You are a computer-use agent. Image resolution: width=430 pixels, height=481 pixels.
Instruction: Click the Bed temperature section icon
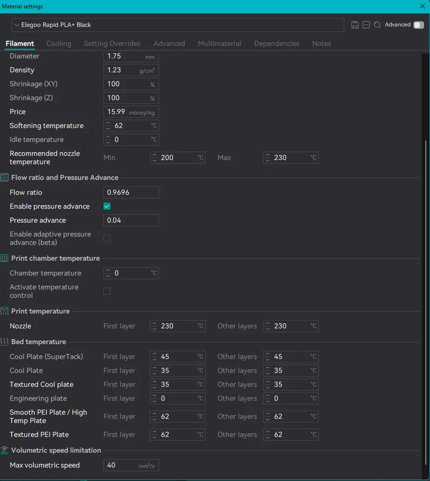4,342
